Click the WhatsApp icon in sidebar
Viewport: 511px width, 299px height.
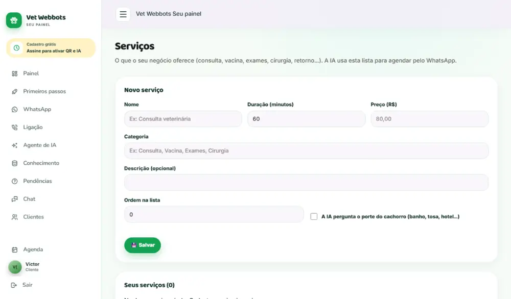[x=15, y=109]
